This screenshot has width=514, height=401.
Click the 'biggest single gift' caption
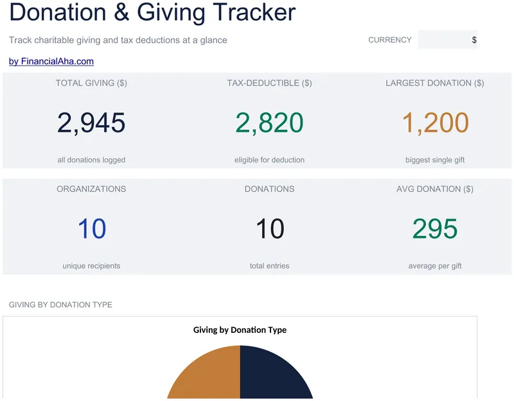pyautogui.click(x=435, y=159)
